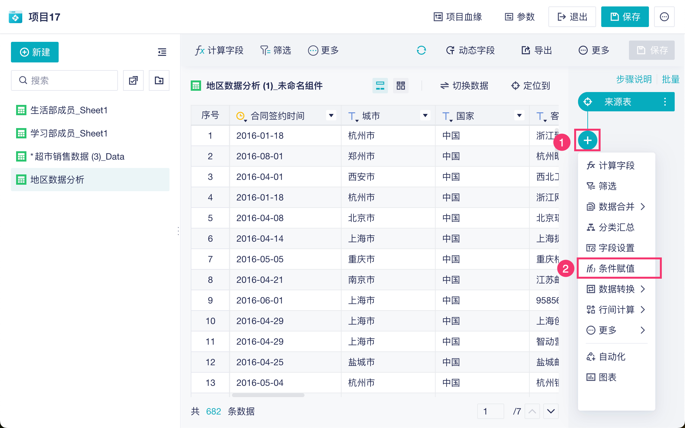Open the 国家 column dropdown arrow
Viewport: 685px width, 428px height.
pyautogui.click(x=519, y=115)
